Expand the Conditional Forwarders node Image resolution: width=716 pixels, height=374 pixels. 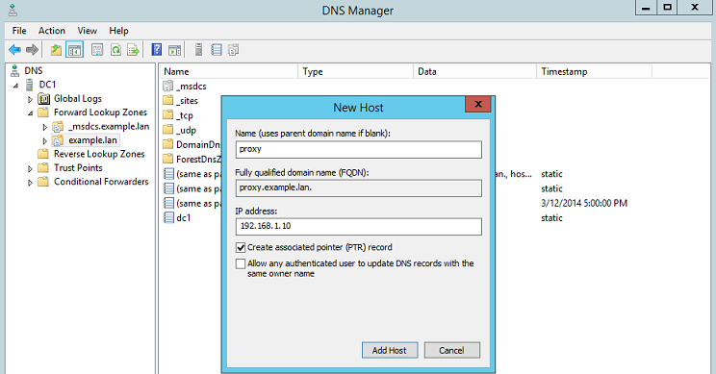coord(30,183)
